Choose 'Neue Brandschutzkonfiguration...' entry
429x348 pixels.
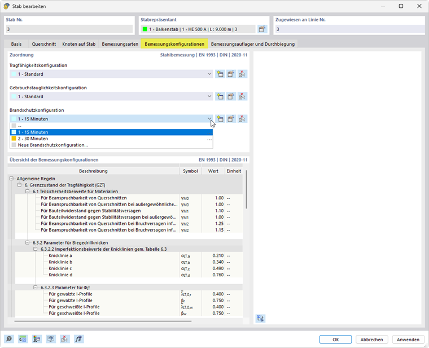click(111, 145)
